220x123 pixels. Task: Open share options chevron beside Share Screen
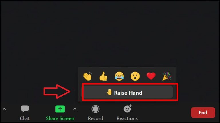coord(75,109)
